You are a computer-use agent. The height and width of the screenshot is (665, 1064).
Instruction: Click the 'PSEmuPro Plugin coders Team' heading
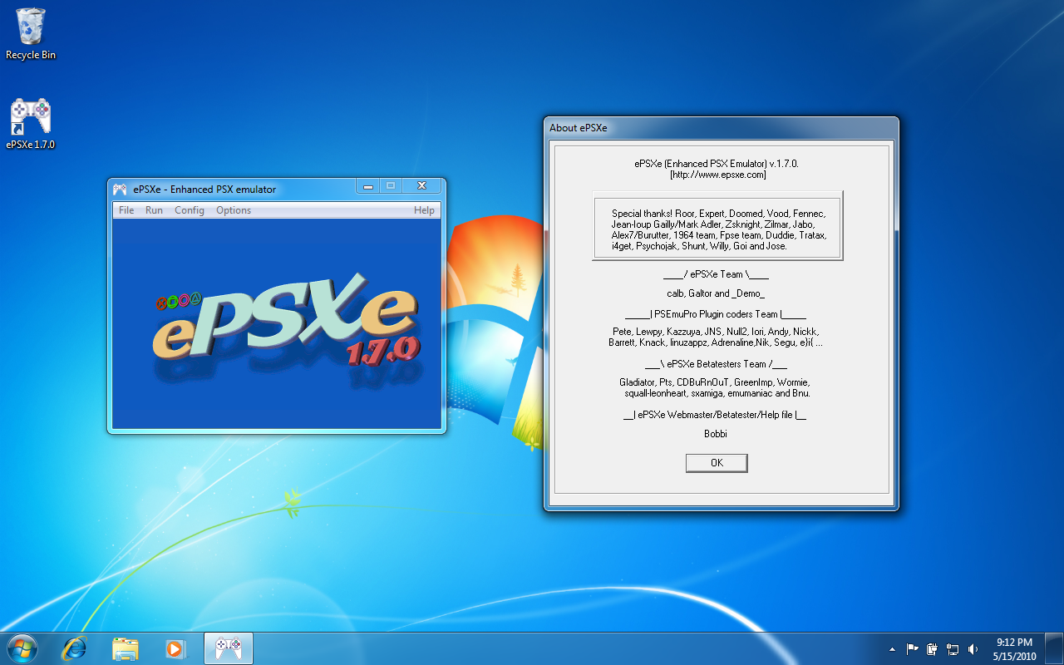(x=716, y=314)
